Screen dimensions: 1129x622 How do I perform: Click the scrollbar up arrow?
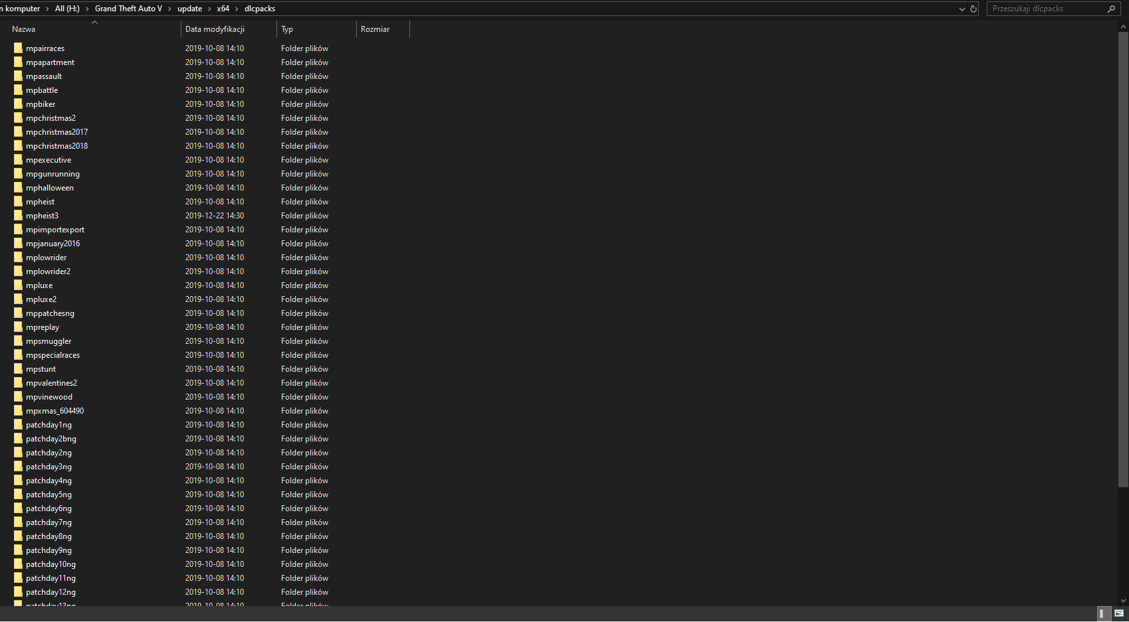[1124, 25]
